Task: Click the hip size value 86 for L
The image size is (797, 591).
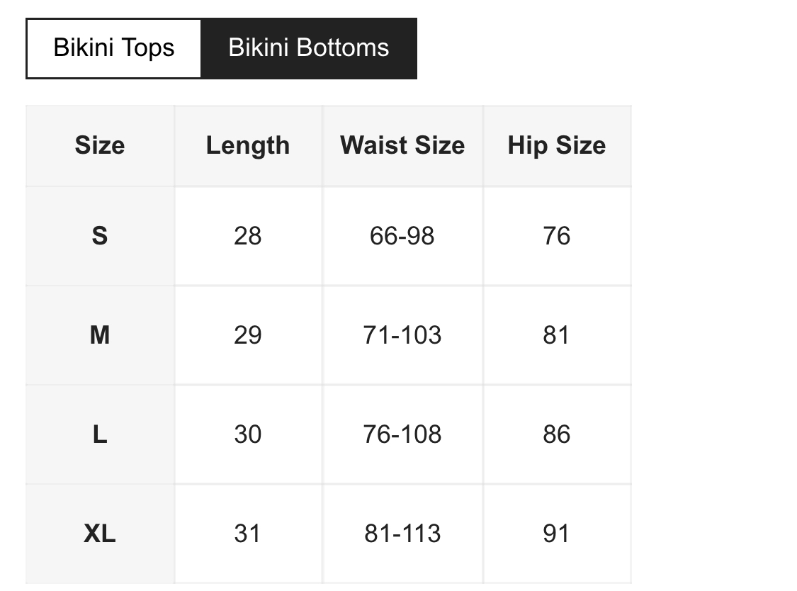Action: point(557,434)
